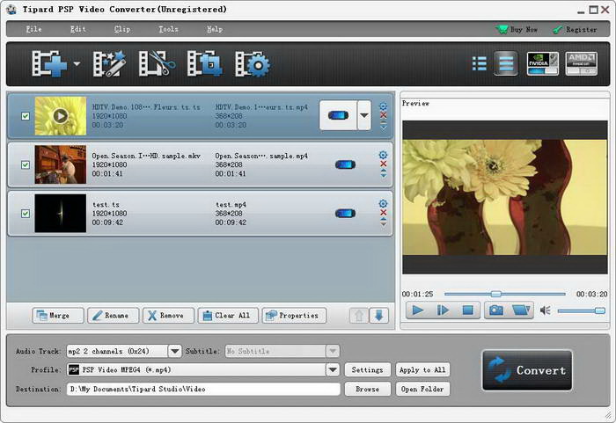Take snapshot with camera icon in preview
Image resolution: width=616 pixels, height=423 pixels.
coord(495,310)
